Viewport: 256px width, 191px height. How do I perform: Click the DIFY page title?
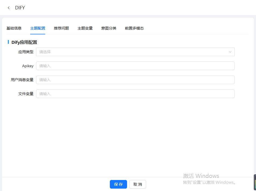pos(20,8)
